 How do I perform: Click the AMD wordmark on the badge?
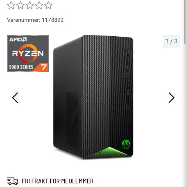[x=18, y=39]
